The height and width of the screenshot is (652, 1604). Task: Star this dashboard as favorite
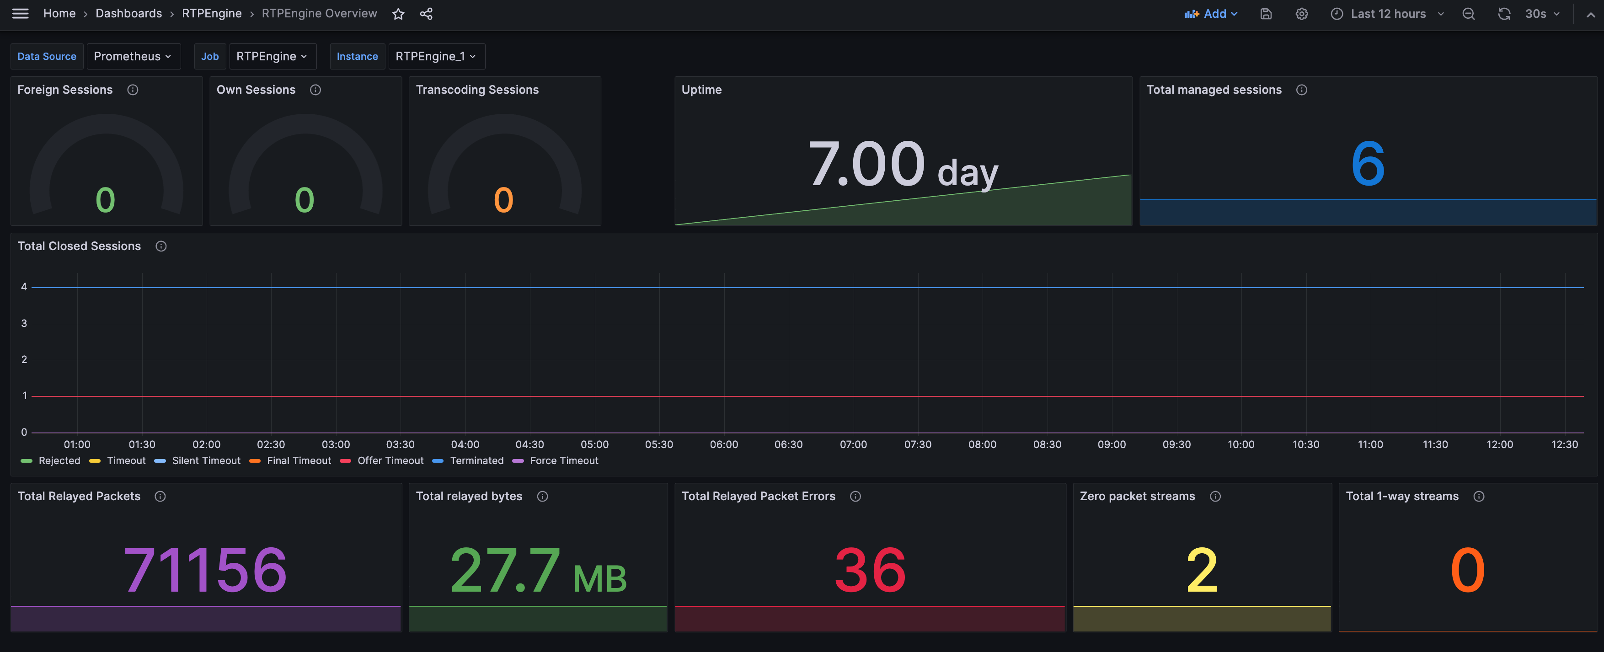pos(399,14)
